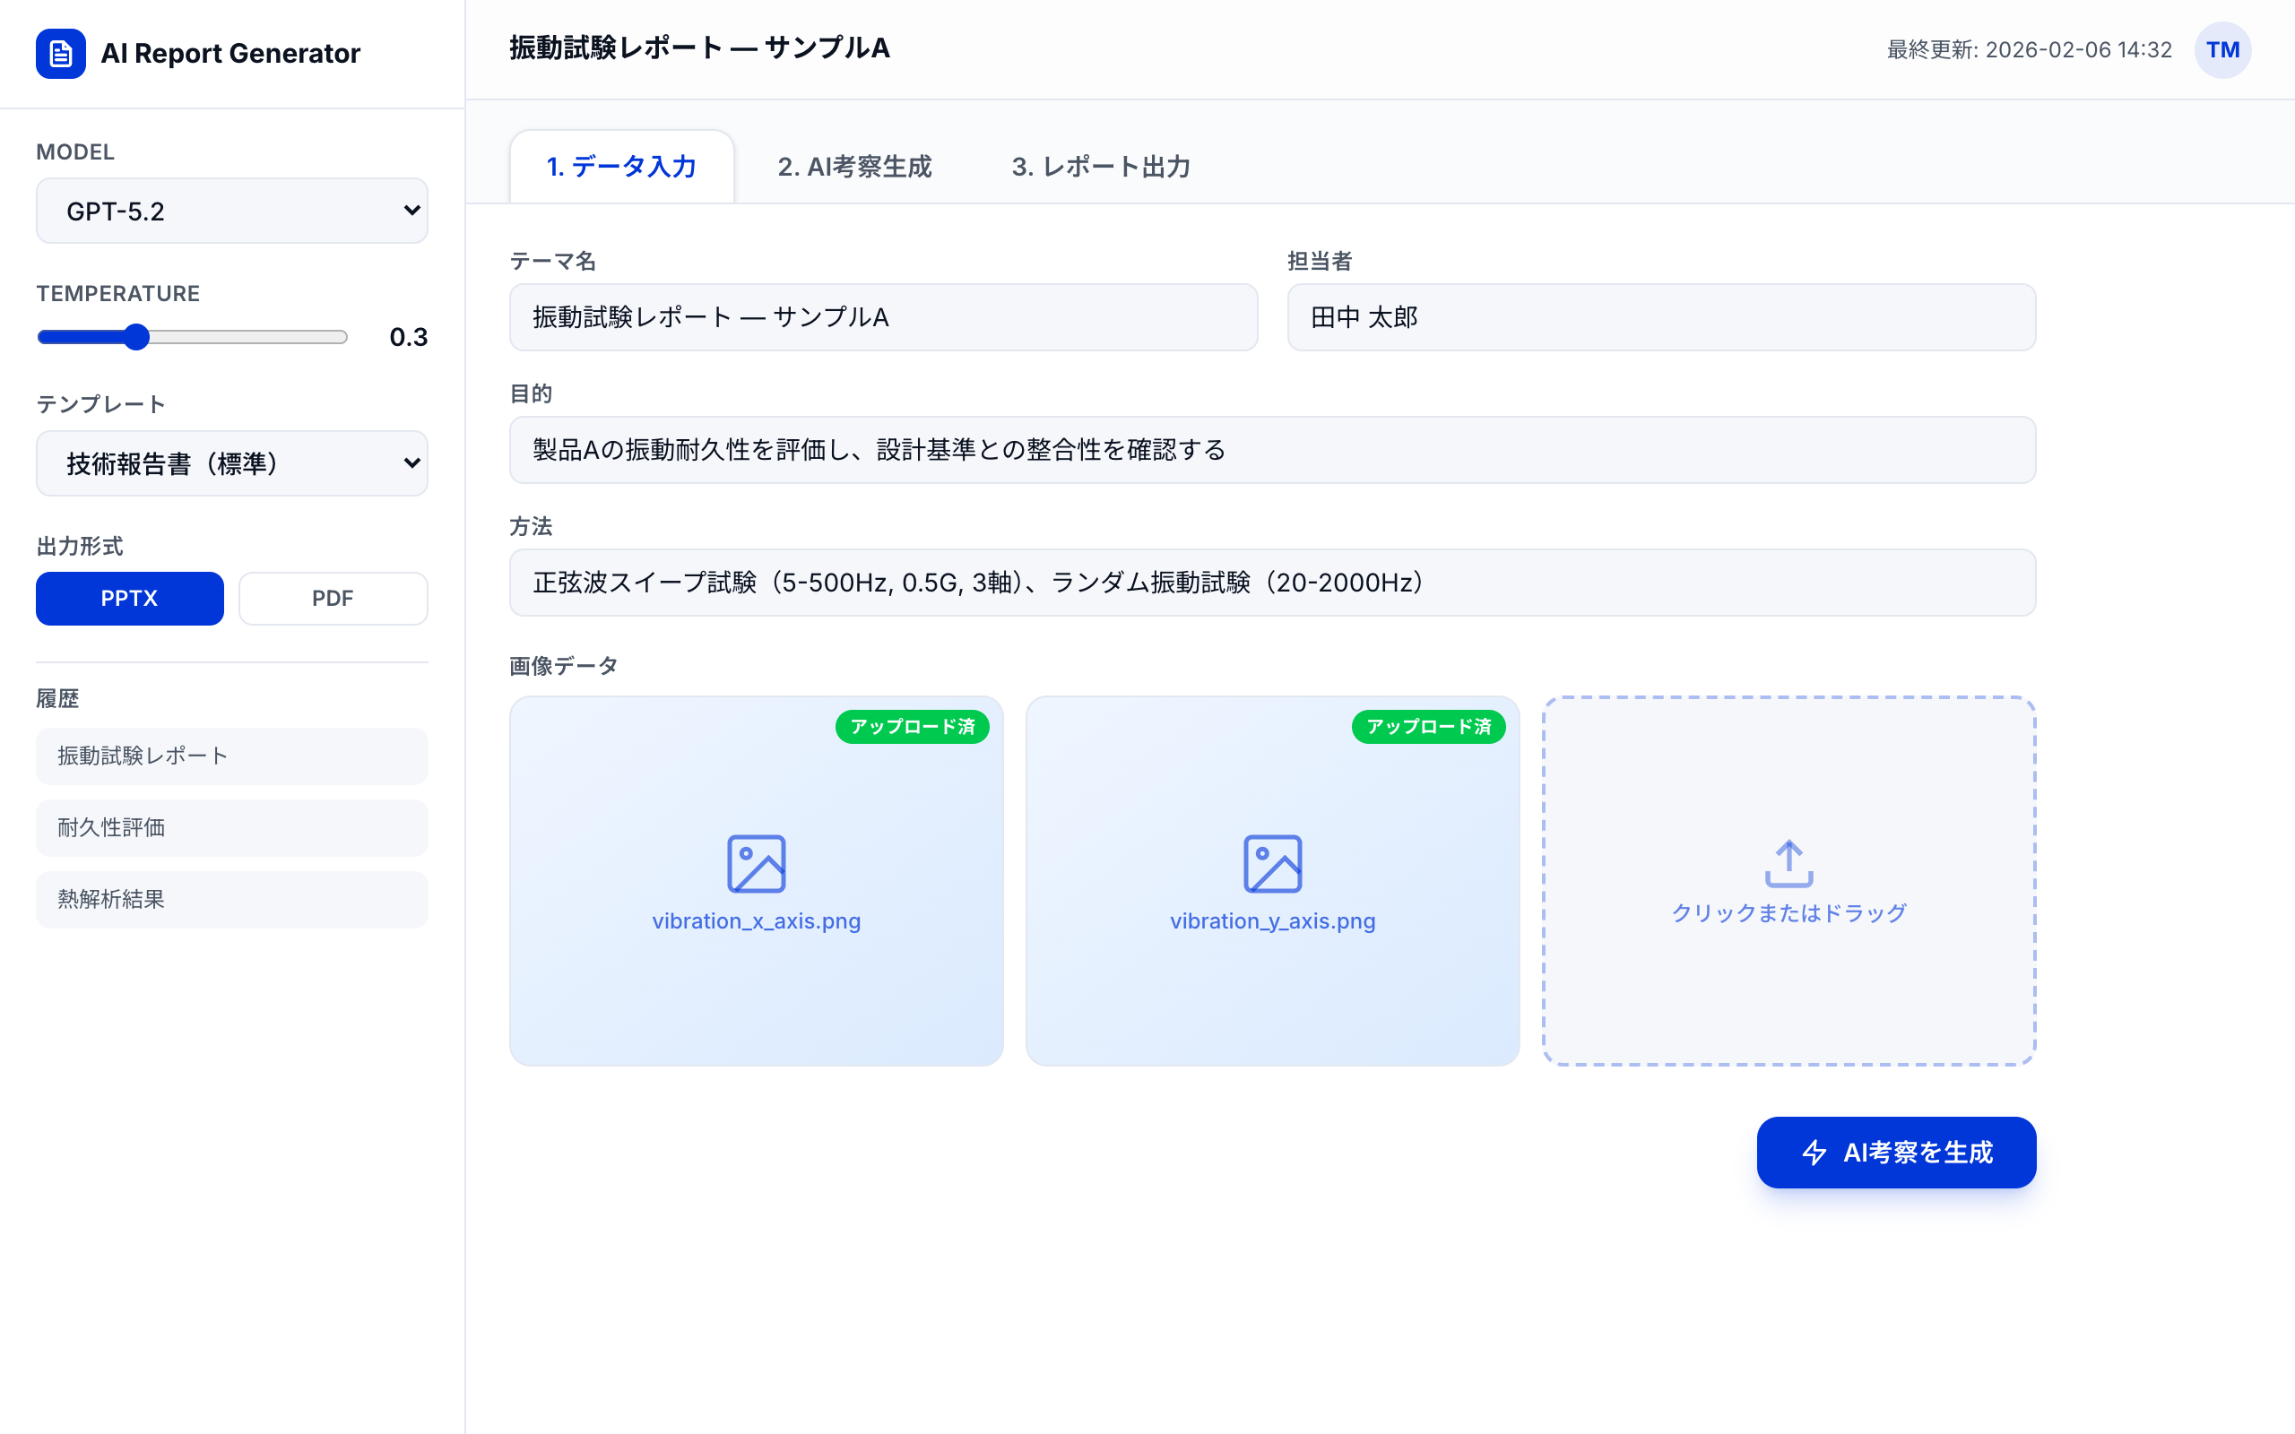Click the image icon on vibration_y_axis.png
The width and height of the screenshot is (2295, 1434).
pos(1272,862)
